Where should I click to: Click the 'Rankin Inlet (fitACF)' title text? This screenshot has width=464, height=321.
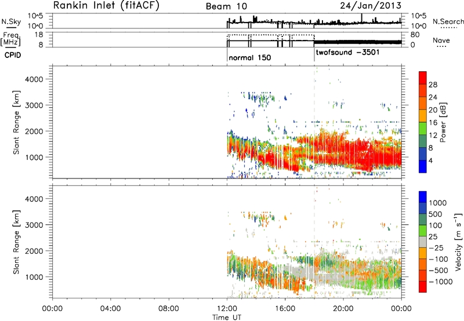pos(106,6)
